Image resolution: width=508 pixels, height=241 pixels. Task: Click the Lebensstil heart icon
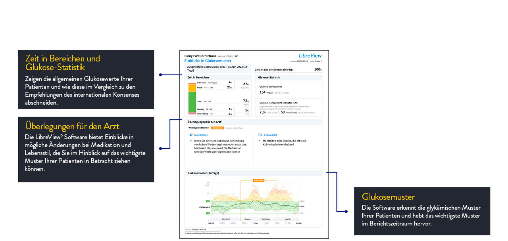coord(260,135)
